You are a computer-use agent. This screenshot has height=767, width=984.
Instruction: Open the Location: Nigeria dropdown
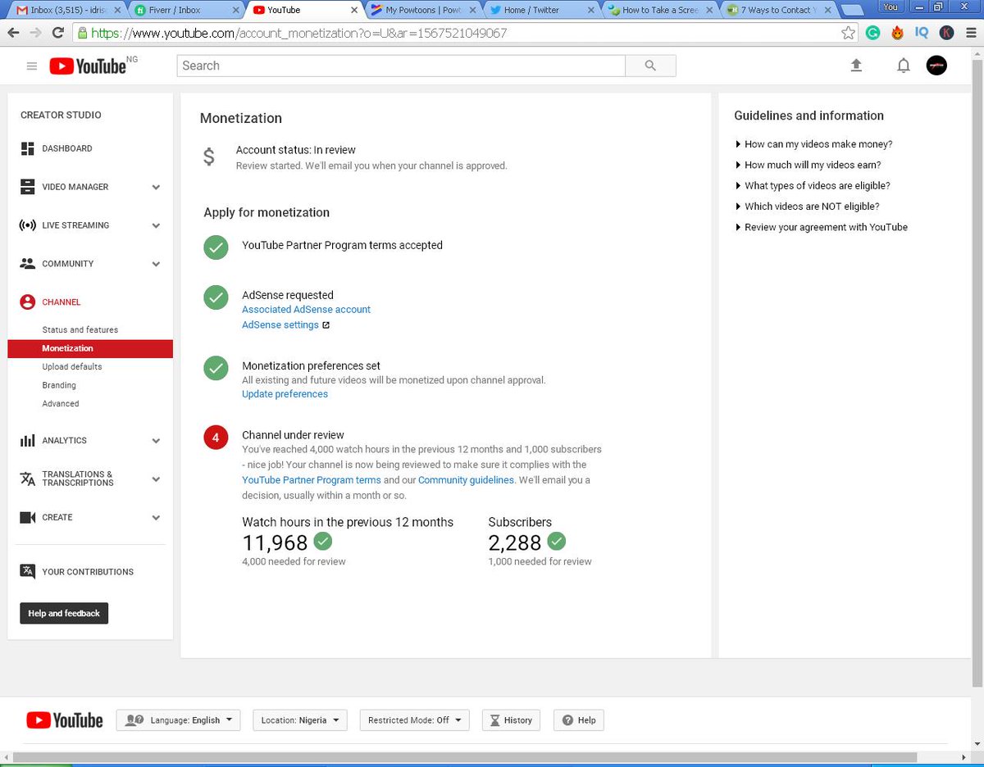(x=300, y=720)
